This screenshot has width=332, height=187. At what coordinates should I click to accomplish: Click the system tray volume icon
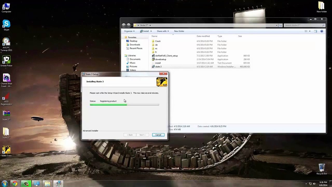315,184
